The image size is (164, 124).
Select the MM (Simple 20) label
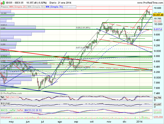[x=18, y=7]
